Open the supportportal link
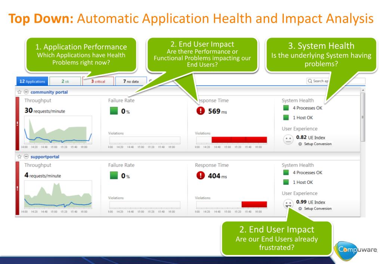 (45, 157)
